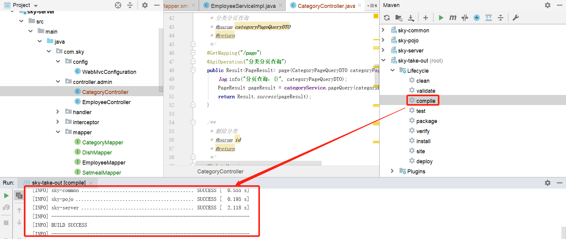Click Download Sources icon in Maven toolbar
This screenshot has width=566, height=239.
(x=411, y=18)
